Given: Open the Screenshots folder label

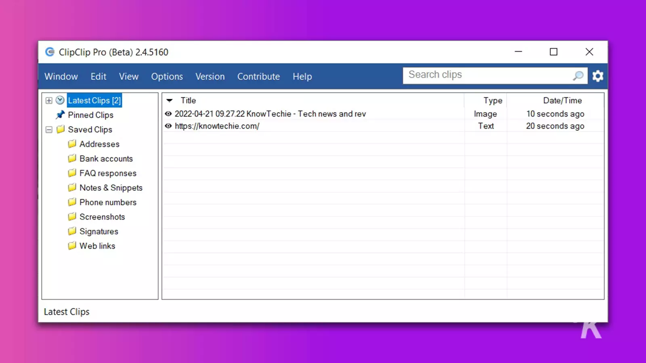Looking at the screenshot, I should coord(102,217).
